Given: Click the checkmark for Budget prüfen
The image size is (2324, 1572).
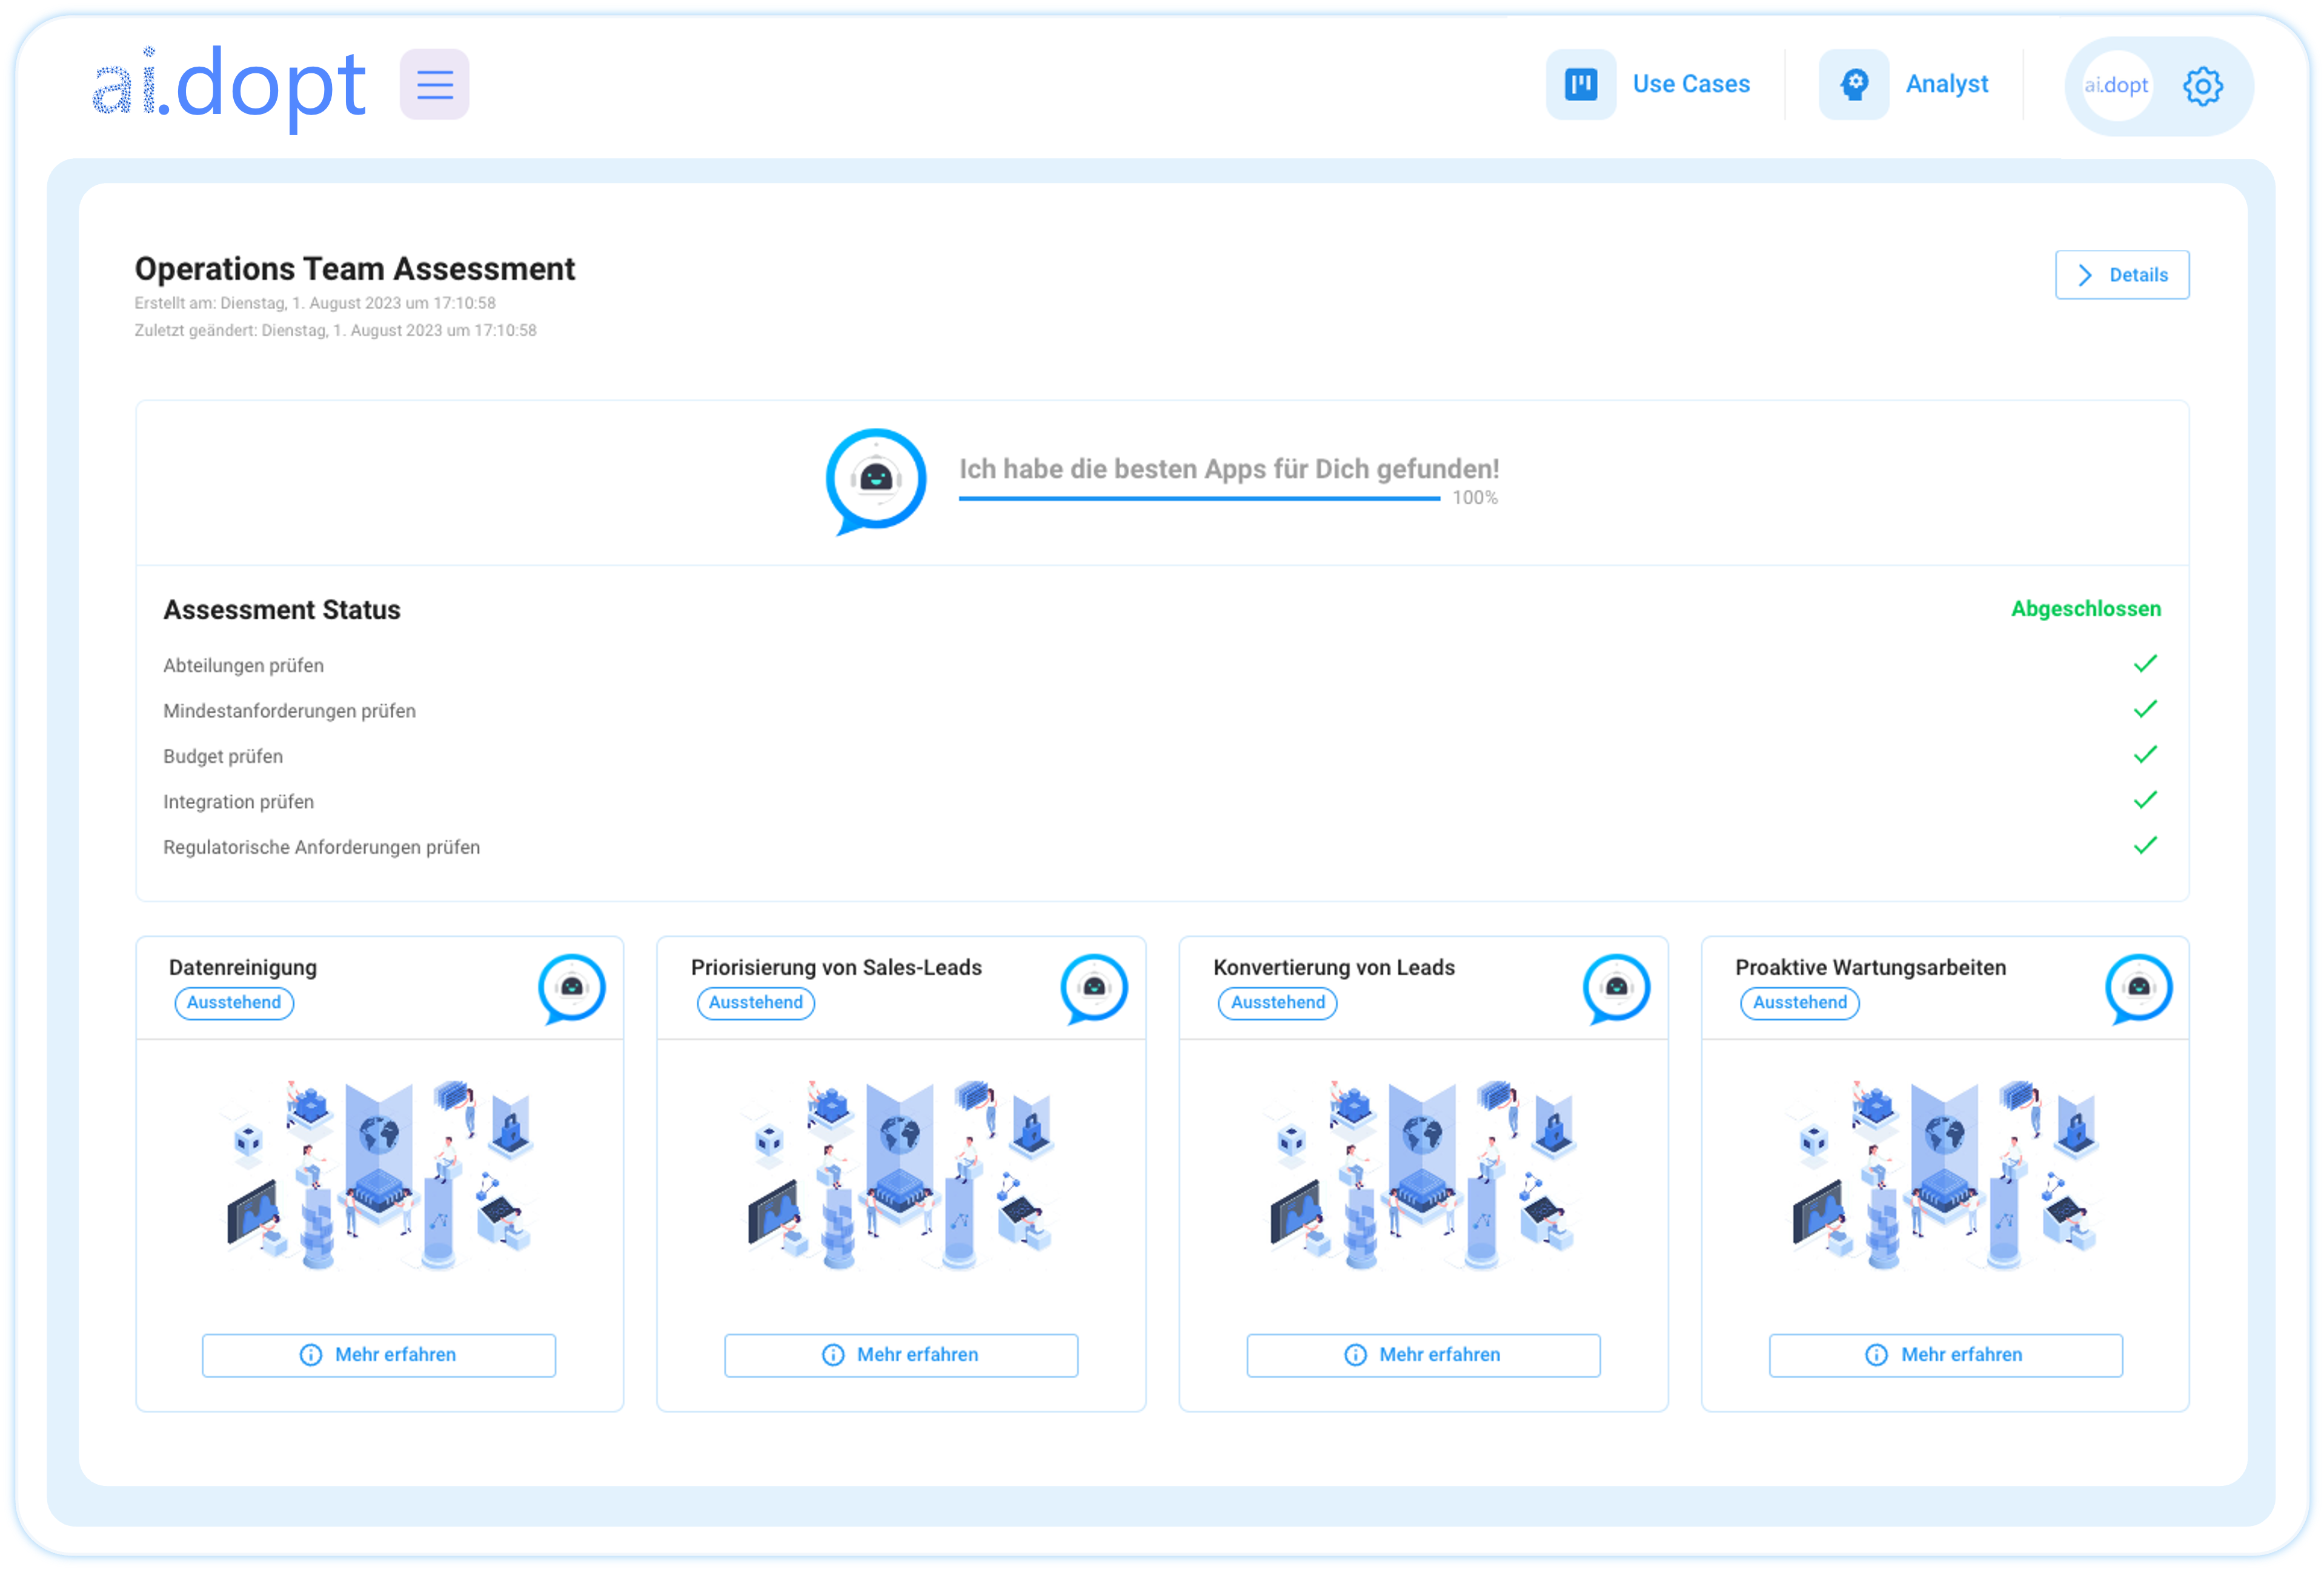Looking at the screenshot, I should 2144,755.
